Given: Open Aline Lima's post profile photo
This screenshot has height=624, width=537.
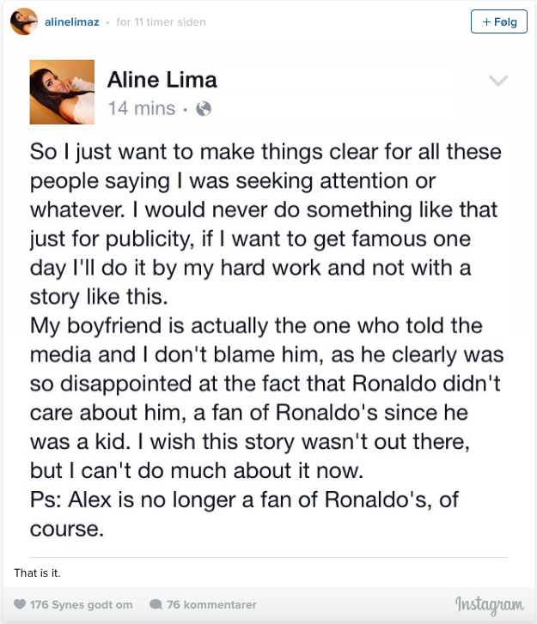Looking at the screenshot, I should [x=62, y=92].
